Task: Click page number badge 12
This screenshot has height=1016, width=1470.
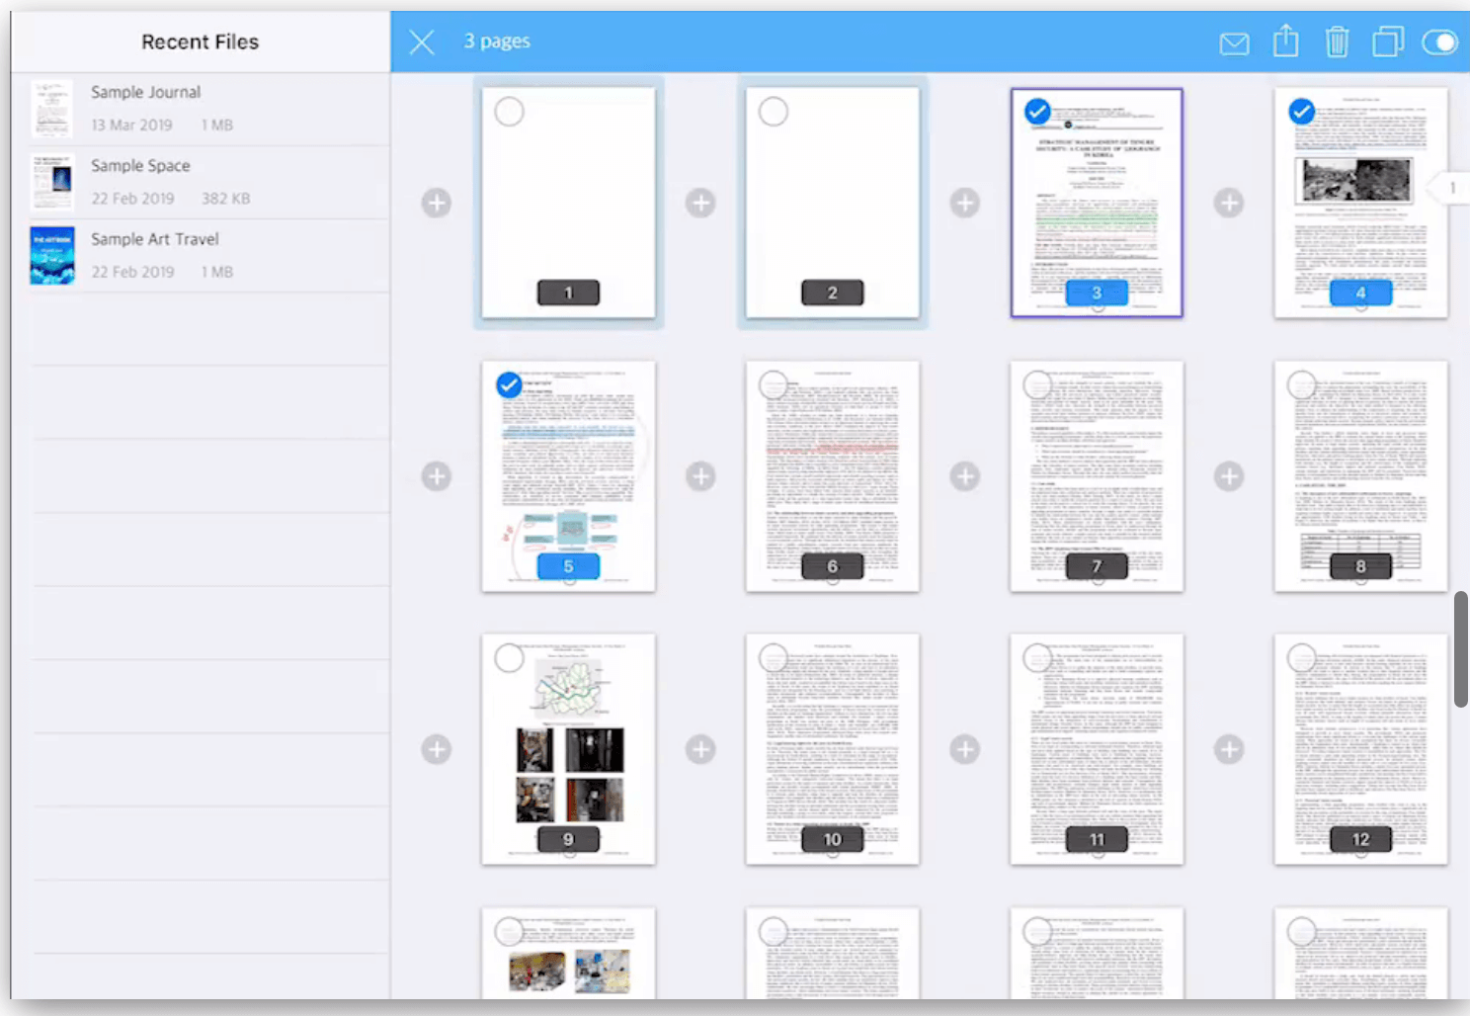Action: [1360, 839]
